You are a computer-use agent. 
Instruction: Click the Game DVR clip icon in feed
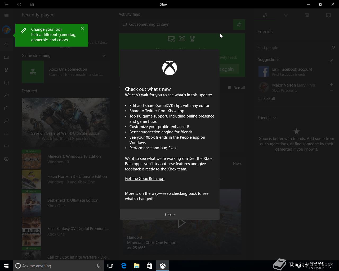[x=171, y=39]
